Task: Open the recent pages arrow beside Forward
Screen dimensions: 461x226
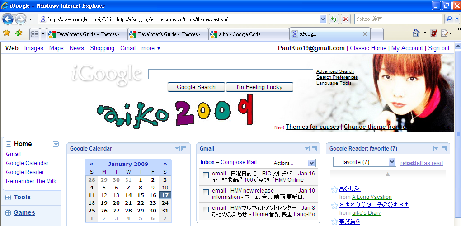Action: [31, 20]
